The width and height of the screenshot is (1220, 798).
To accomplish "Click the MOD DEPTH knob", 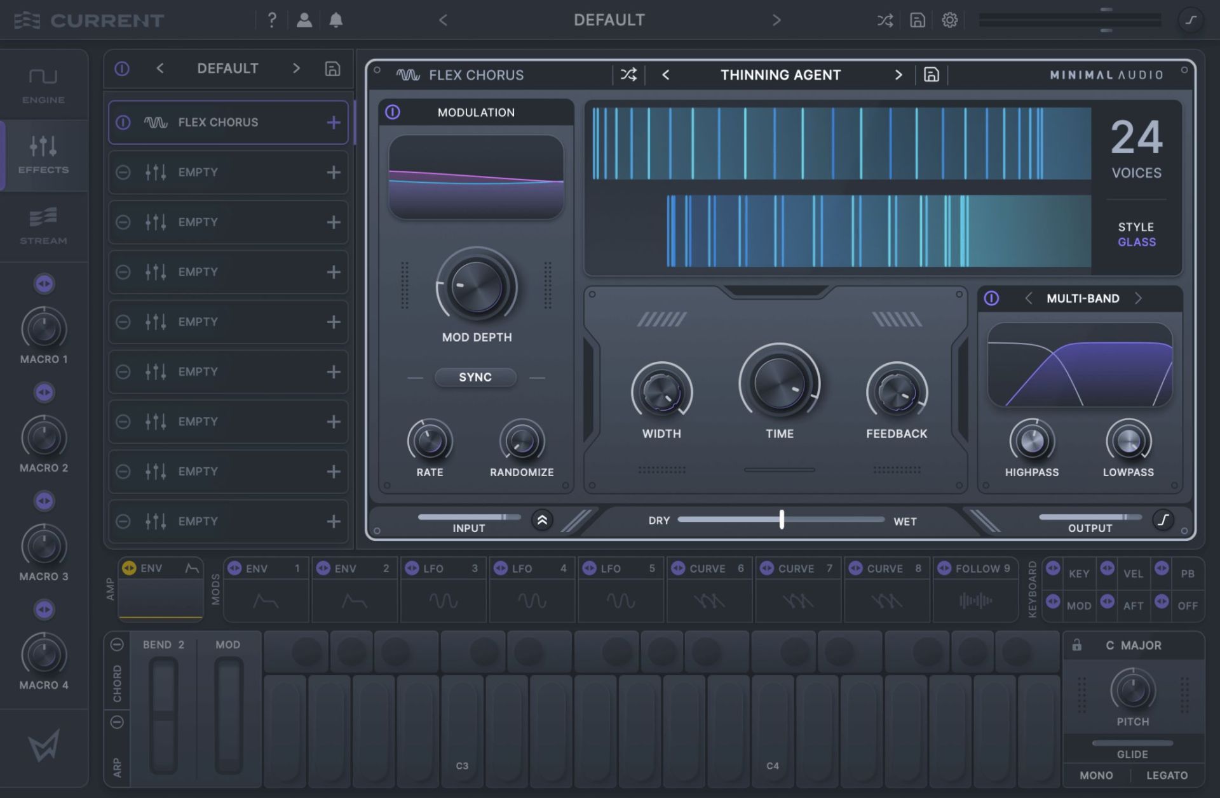I will click(477, 287).
